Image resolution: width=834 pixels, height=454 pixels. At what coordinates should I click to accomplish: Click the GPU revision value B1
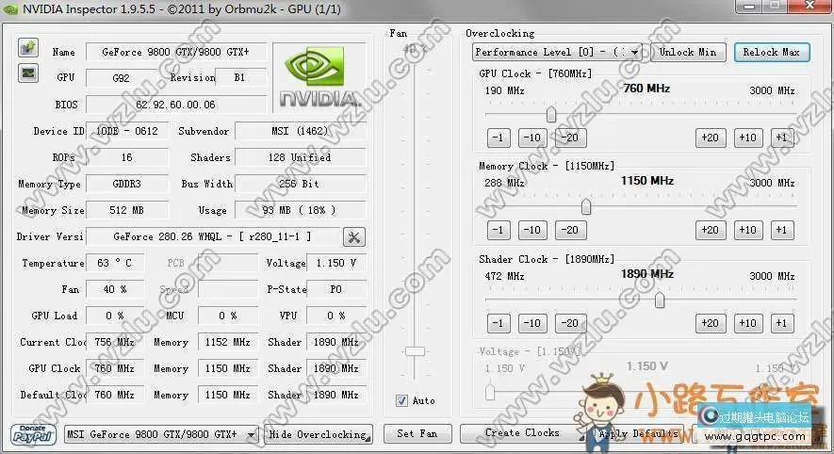(x=240, y=77)
